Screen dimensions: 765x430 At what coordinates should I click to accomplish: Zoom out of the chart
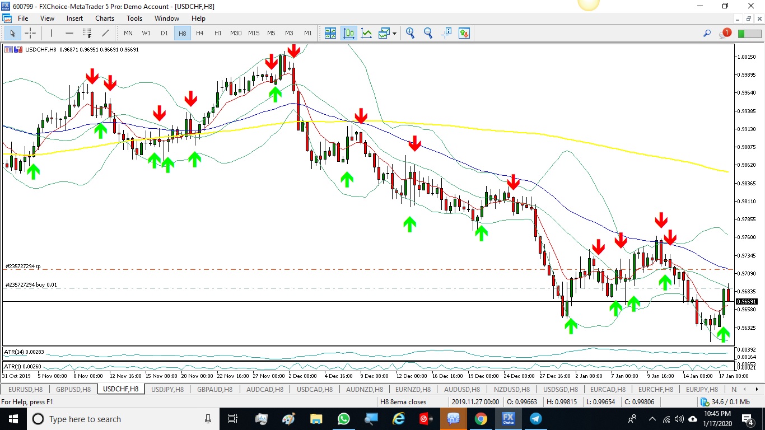(428, 33)
